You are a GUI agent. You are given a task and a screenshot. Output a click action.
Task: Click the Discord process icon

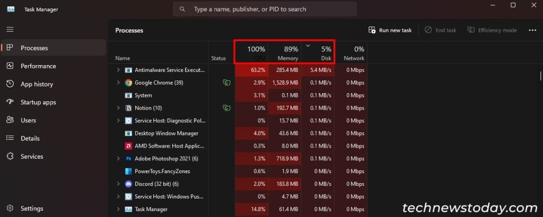[128, 184]
